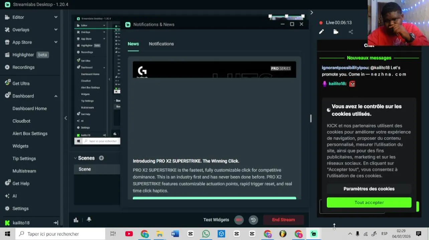Open the Editor section in sidebar
This screenshot has height=240, width=429.
(18, 17)
